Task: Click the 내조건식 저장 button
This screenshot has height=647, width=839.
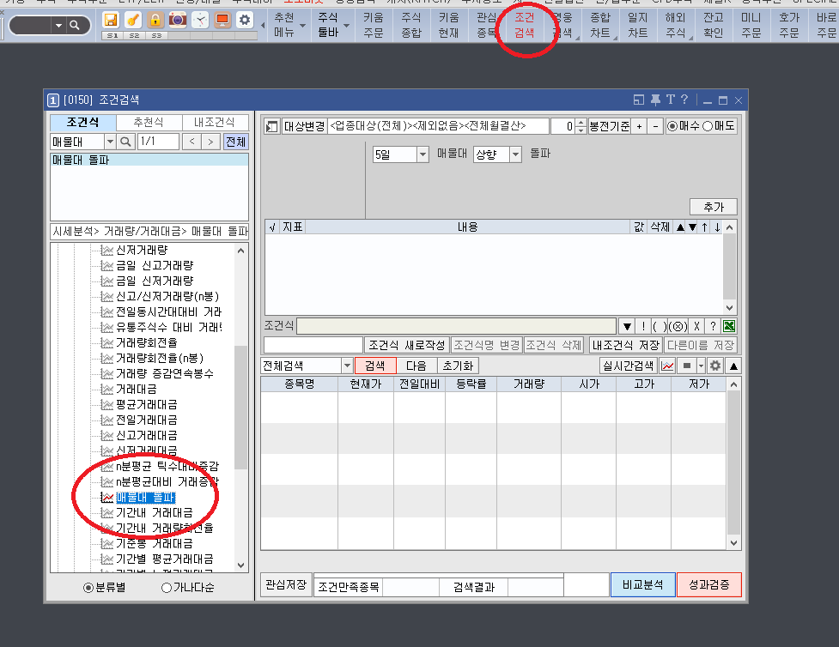Action: [x=626, y=345]
